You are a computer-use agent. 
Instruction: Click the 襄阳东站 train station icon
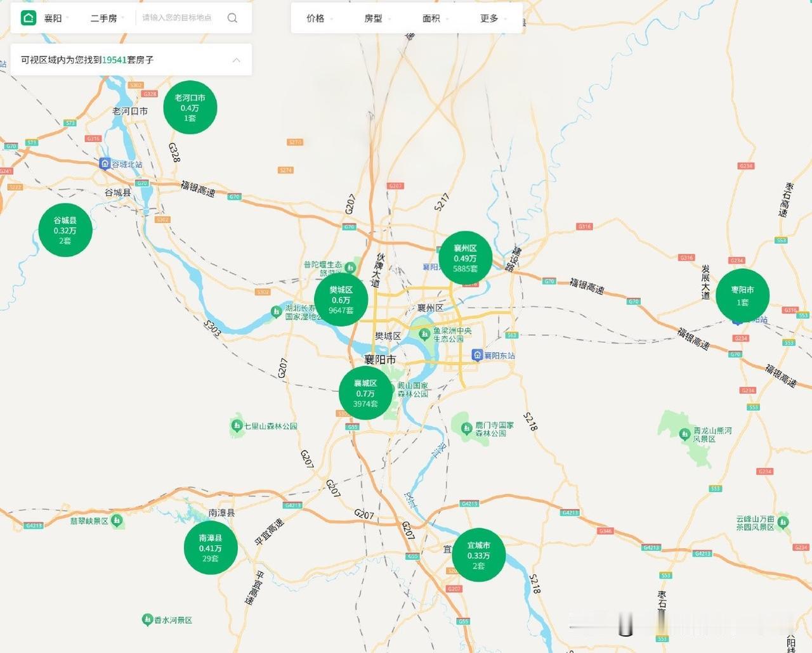pyautogui.click(x=477, y=355)
